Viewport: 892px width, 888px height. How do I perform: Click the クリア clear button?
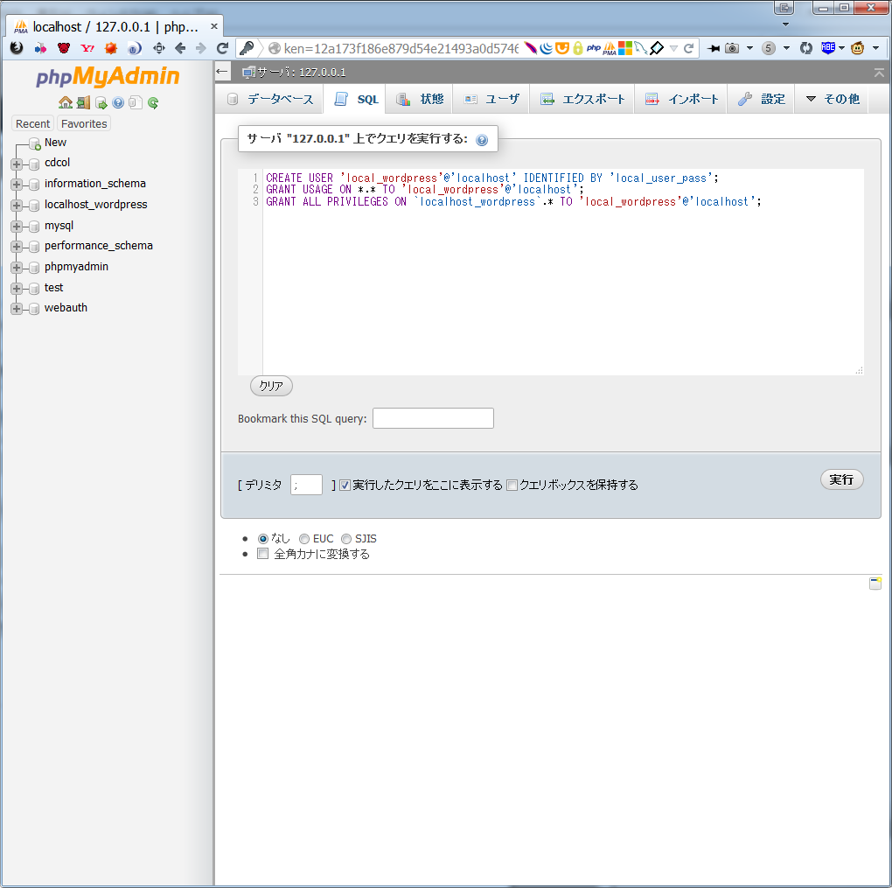[271, 386]
